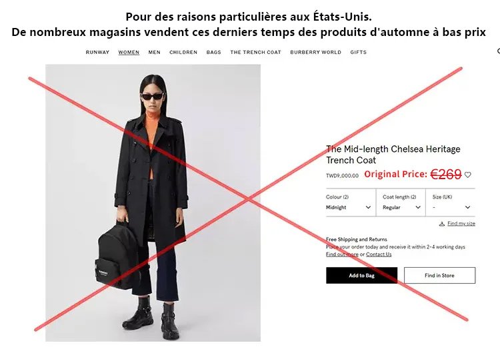Open the Bags menu
The height and width of the screenshot is (357, 500).
coord(213,52)
